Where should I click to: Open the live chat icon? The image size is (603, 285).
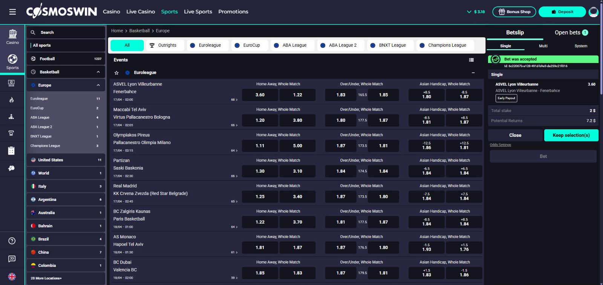(x=12, y=259)
